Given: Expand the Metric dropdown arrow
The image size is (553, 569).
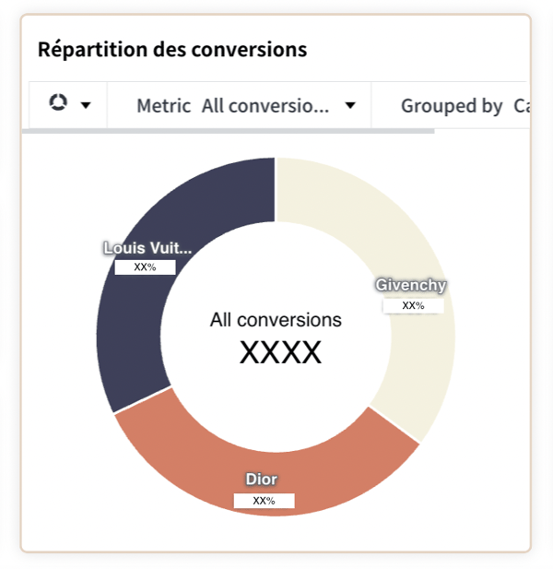Looking at the screenshot, I should click(350, 106).
